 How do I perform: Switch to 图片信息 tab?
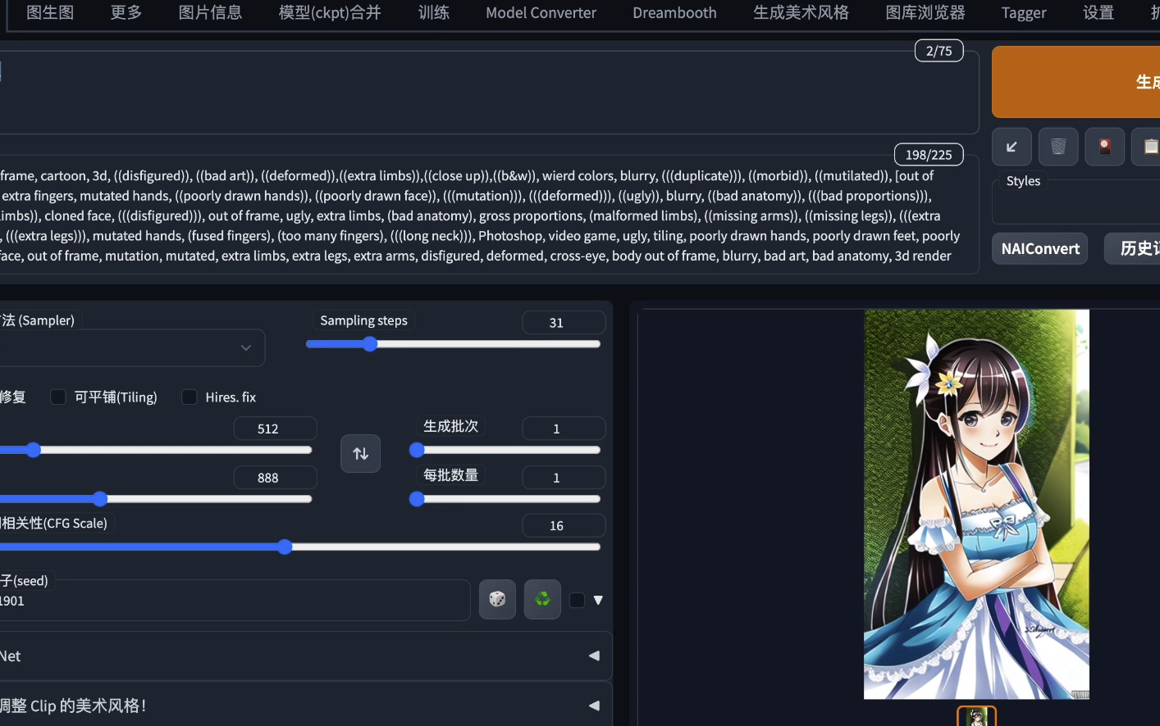211,13
